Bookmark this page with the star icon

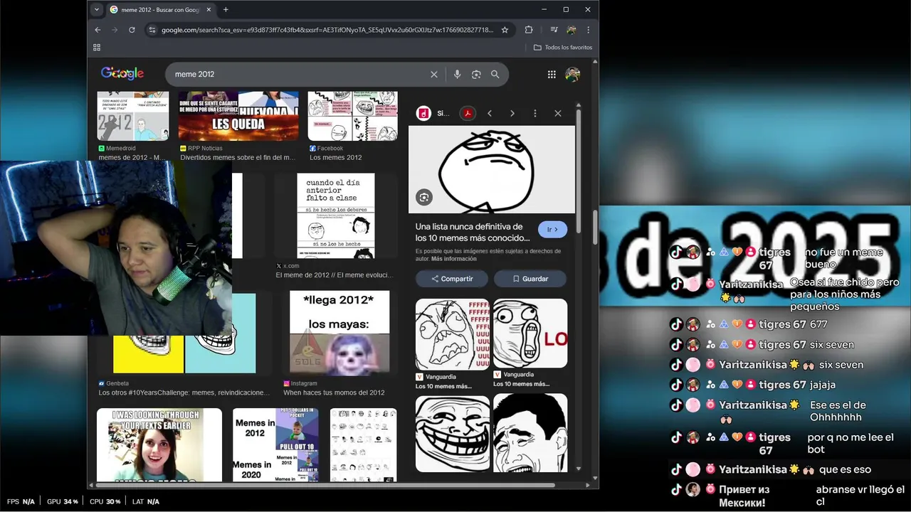[x=505, y=30]
